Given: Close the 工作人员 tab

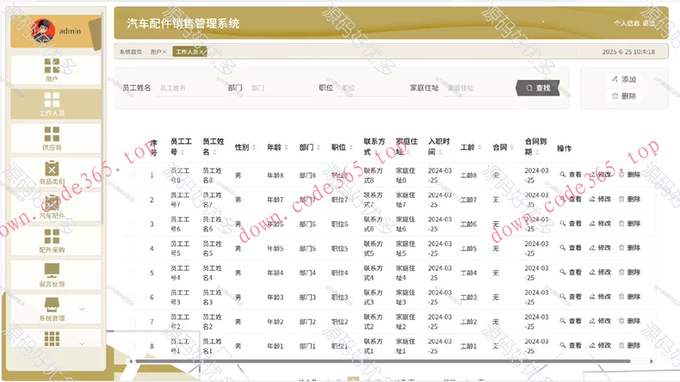Looking at the screenshot, I should (201, 52).
